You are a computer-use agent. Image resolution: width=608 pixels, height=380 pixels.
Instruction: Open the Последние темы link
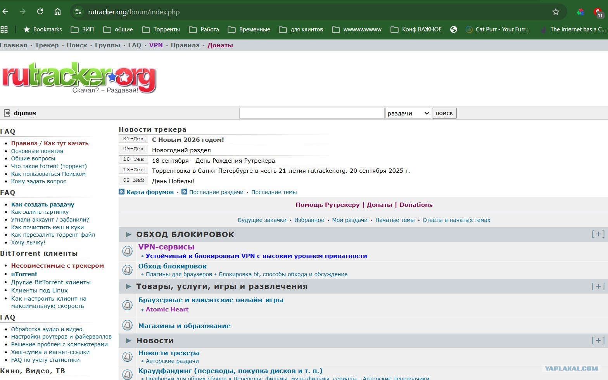coord(274,192)
